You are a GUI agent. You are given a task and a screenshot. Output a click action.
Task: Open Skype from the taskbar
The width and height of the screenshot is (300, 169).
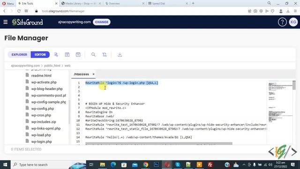tap(178, 165)
